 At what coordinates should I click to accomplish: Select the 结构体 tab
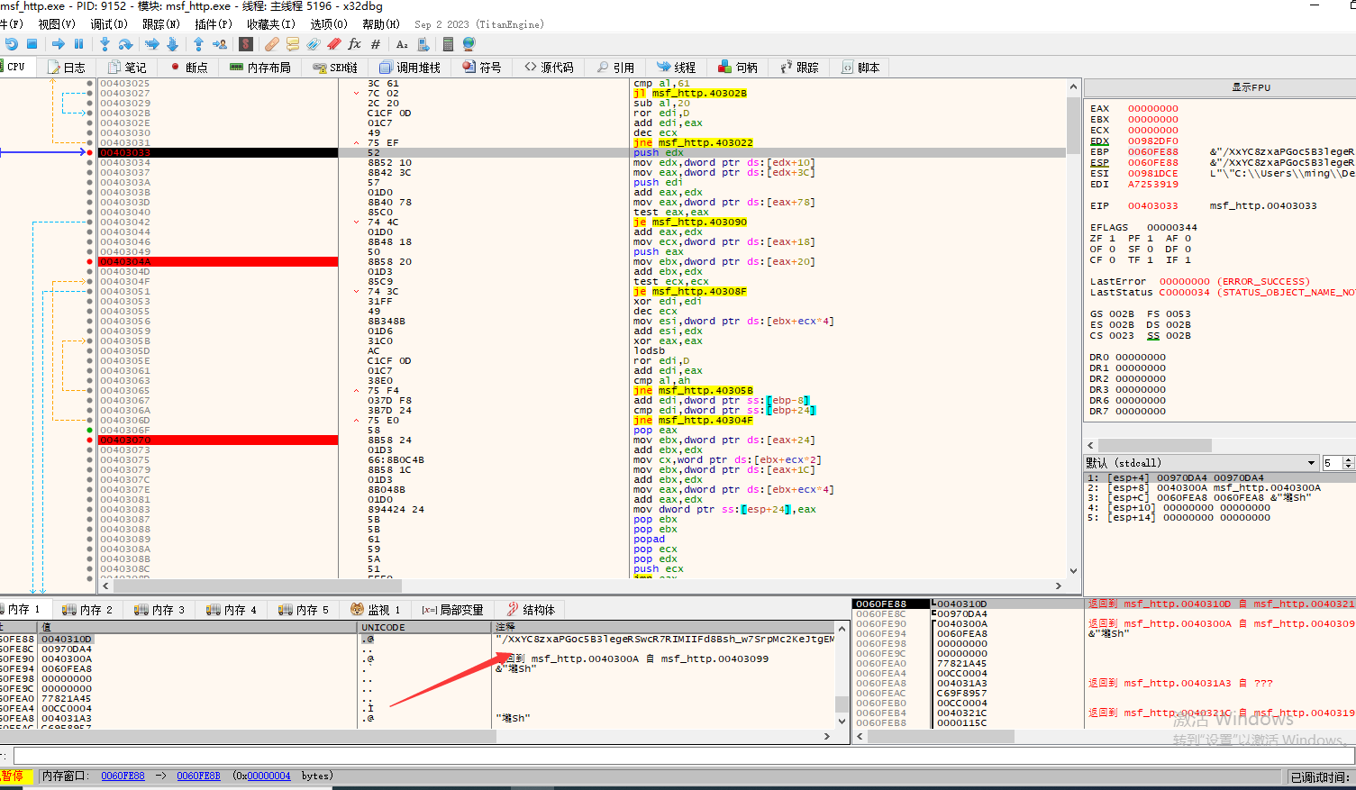(x=531, y=610)
